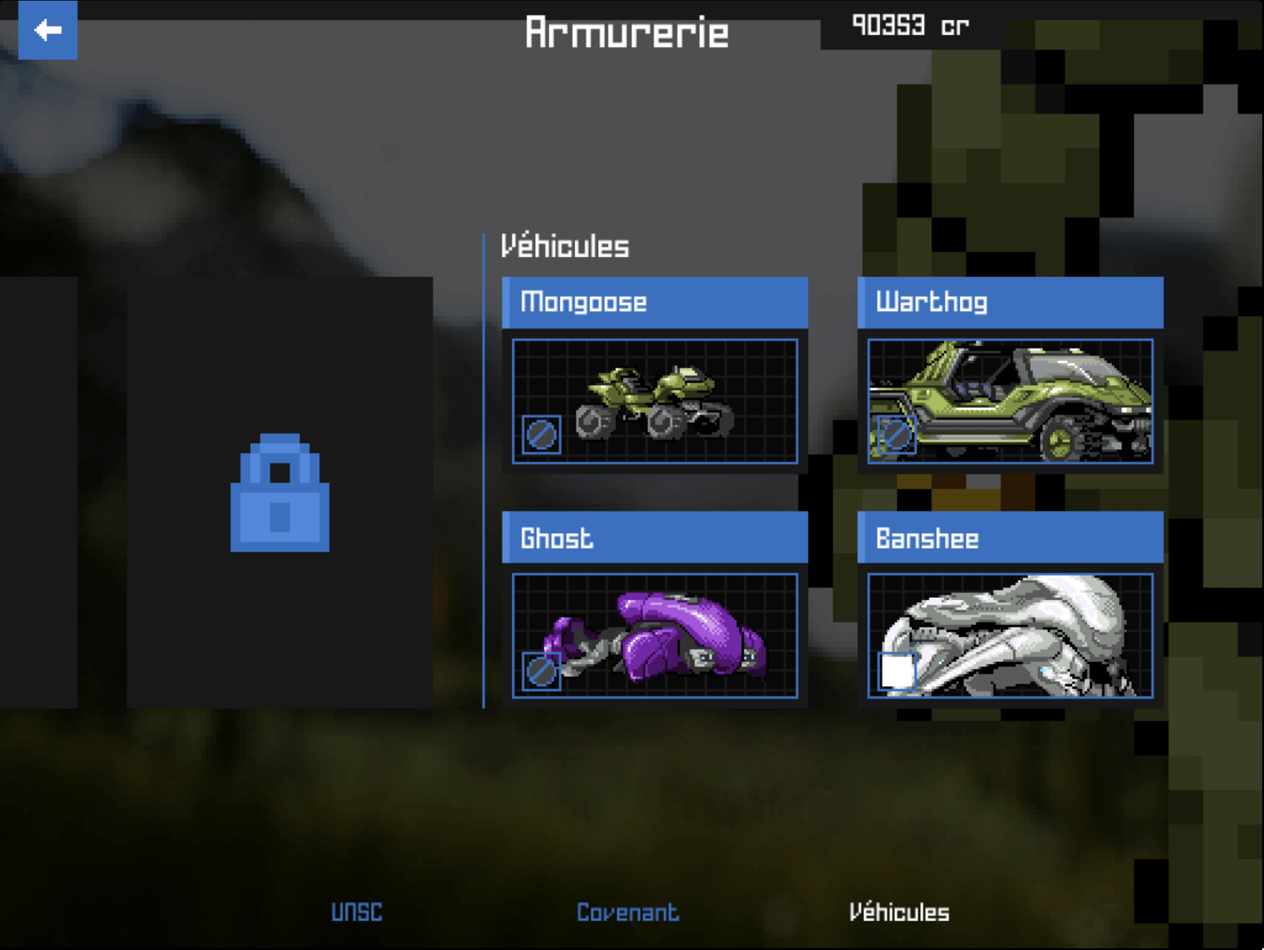The image size is (1264, 950).
Task: Click the Véhicules section heading
Action: tap(565, 245)
